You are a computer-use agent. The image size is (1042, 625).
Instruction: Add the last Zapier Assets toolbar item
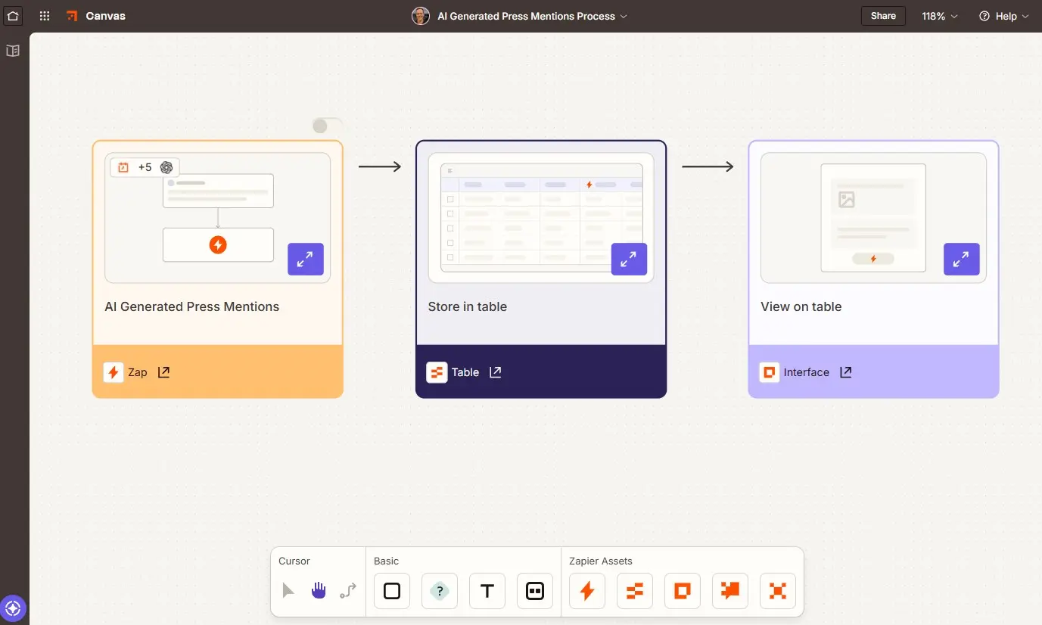(778, 591)
